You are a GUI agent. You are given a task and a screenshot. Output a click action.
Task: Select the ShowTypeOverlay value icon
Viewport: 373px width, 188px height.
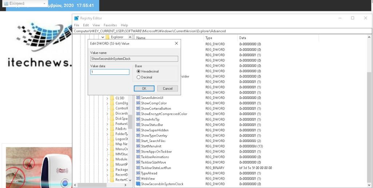(x=138, y=135)
